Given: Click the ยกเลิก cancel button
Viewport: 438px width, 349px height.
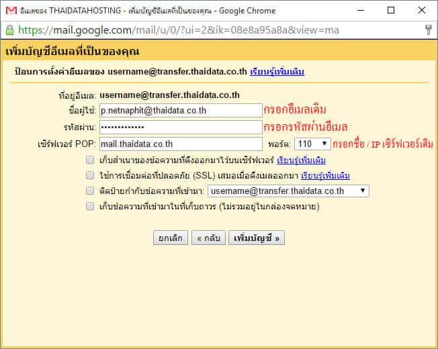Looking at the screenshot, I should coord(171,238).
